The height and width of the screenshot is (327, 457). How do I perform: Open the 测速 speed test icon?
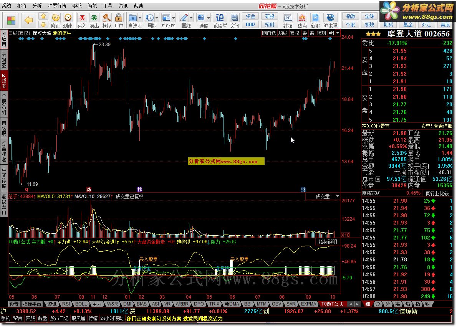coord(68,20)
